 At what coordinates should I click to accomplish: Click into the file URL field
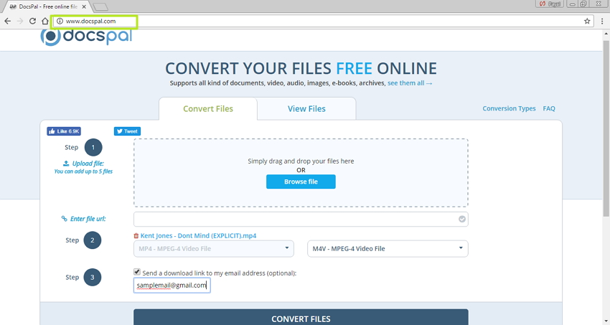tap(301, 220)
